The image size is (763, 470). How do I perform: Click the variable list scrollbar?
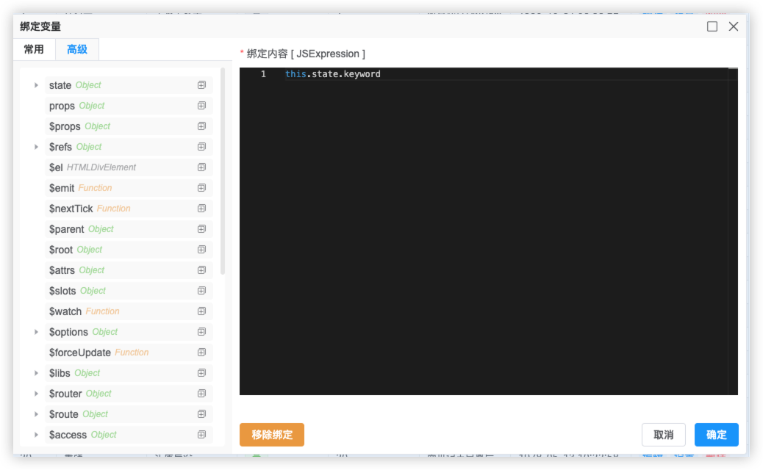click(223, 171)
